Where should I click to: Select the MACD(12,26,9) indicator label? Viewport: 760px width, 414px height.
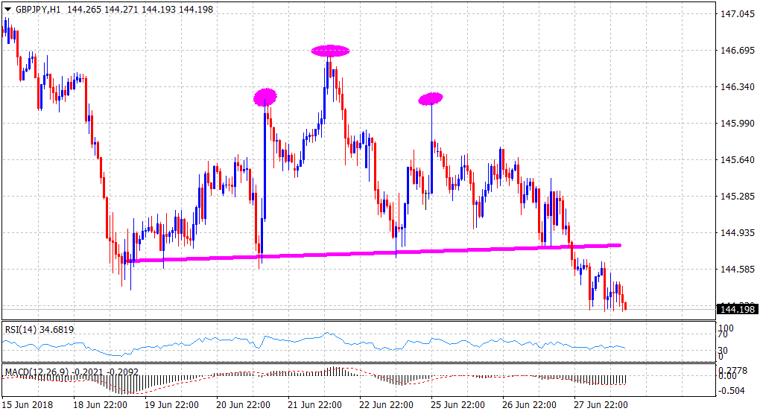tap(37, 371)
